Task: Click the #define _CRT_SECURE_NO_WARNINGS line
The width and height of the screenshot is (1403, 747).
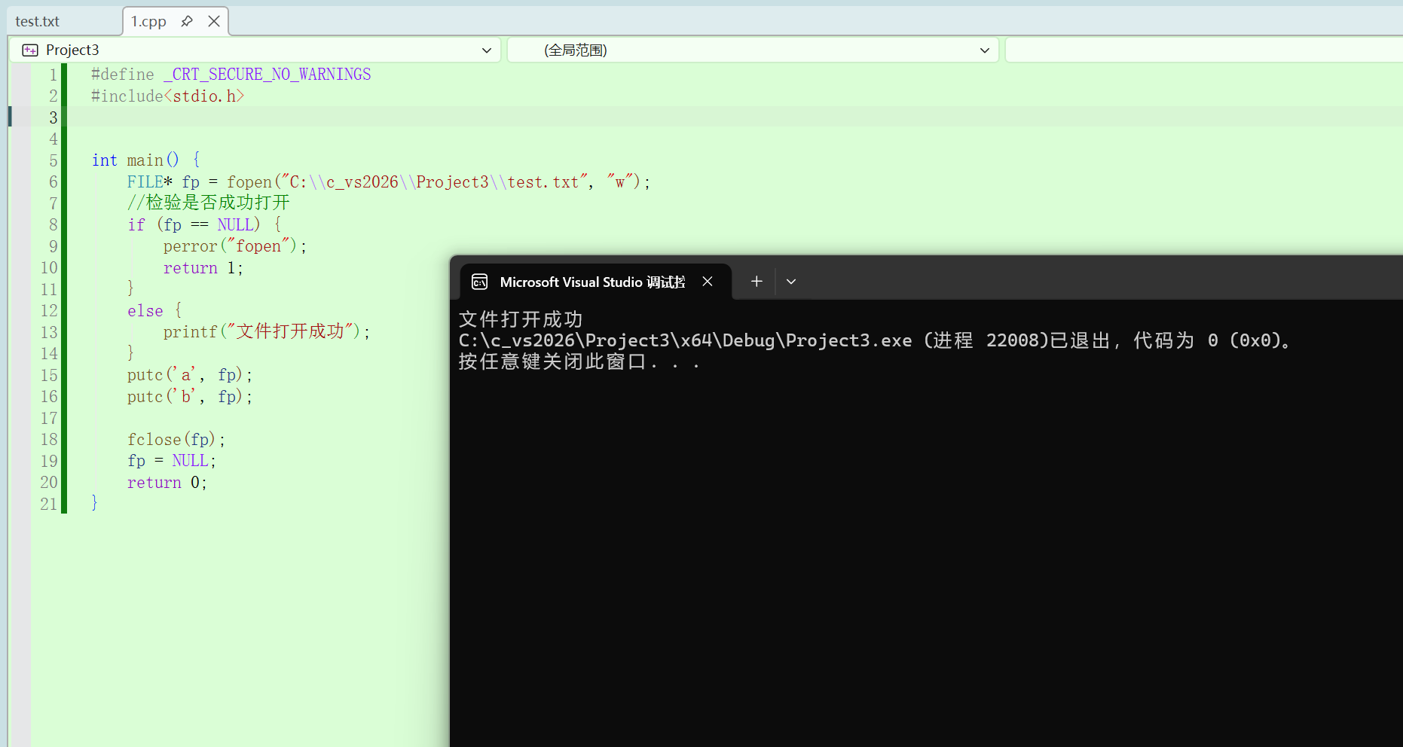Action: click(231, 74)
